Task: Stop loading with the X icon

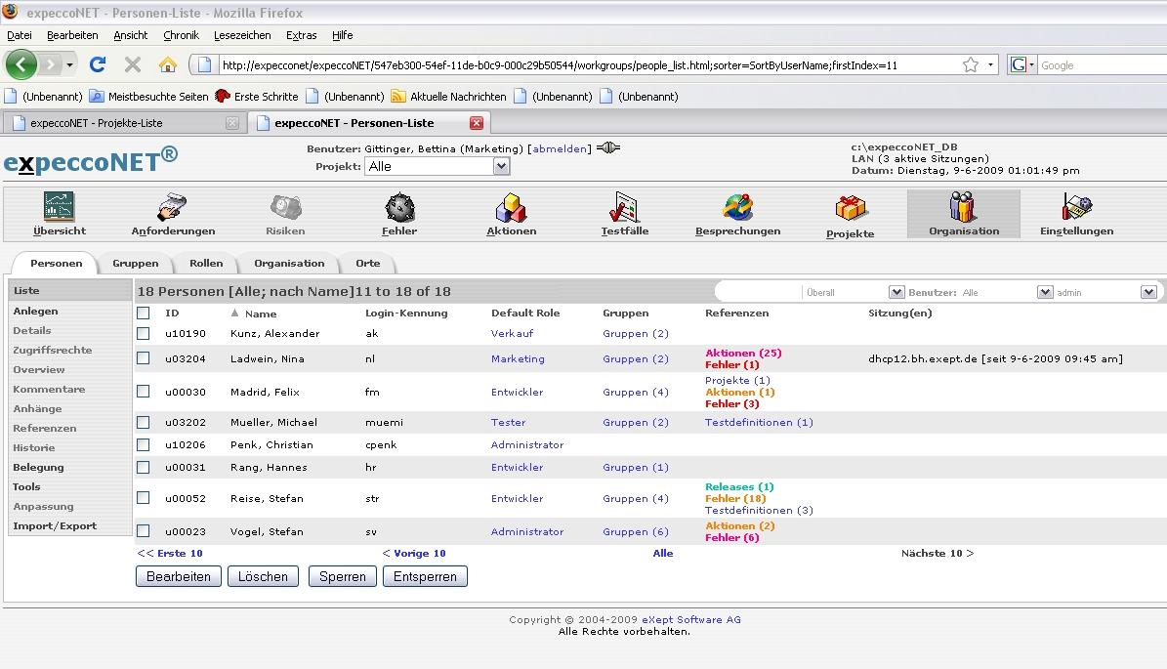Action: [x=133, y=64]
